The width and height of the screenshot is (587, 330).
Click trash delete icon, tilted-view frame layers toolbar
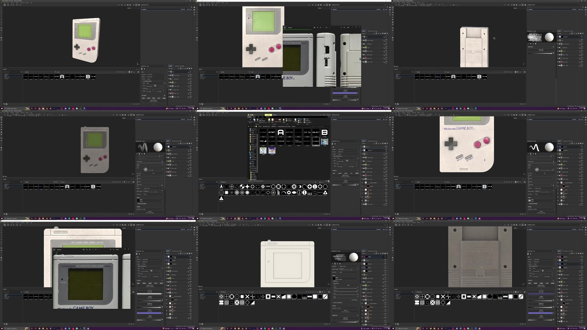[191, 69]
